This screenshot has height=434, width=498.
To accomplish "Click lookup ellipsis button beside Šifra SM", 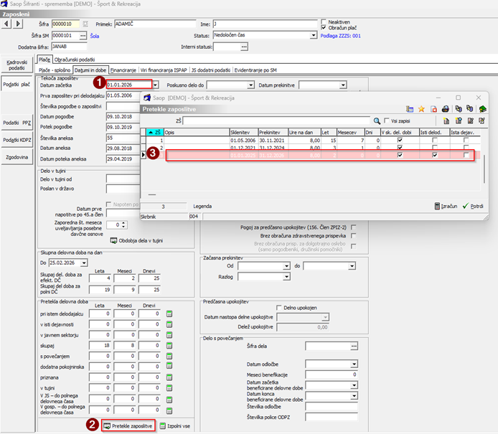I will tap(83, 35).
